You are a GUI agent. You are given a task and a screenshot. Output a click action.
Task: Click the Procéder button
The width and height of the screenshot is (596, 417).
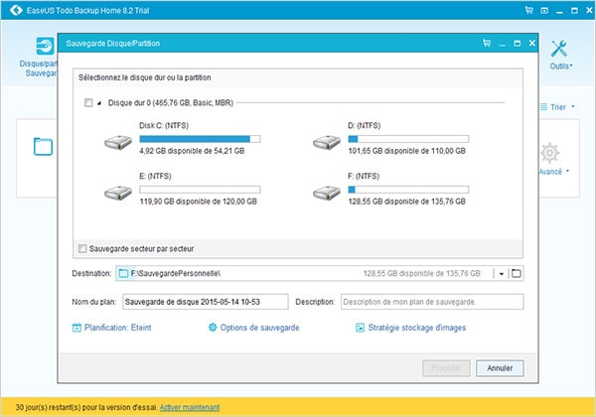click(446, 368)
